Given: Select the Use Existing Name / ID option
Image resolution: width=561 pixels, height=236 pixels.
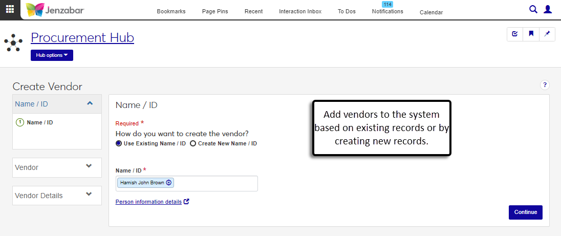Looking at the screenshot, I should [x=119, y=144].
